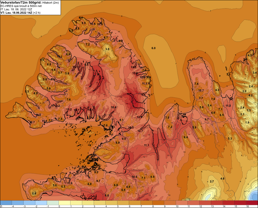The width and height of the screenshot is (258, 208).
Task: Select the '3.0' temperature value
Action: 244,91
